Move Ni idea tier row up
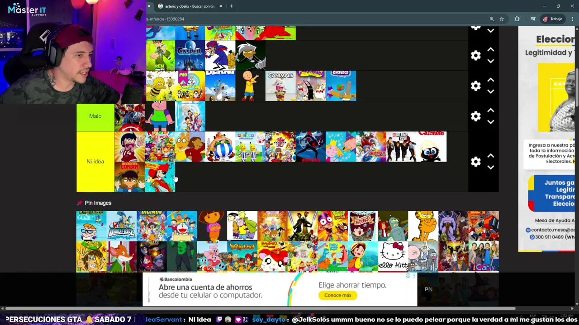The image size is (579, 325). click(491, 156)
